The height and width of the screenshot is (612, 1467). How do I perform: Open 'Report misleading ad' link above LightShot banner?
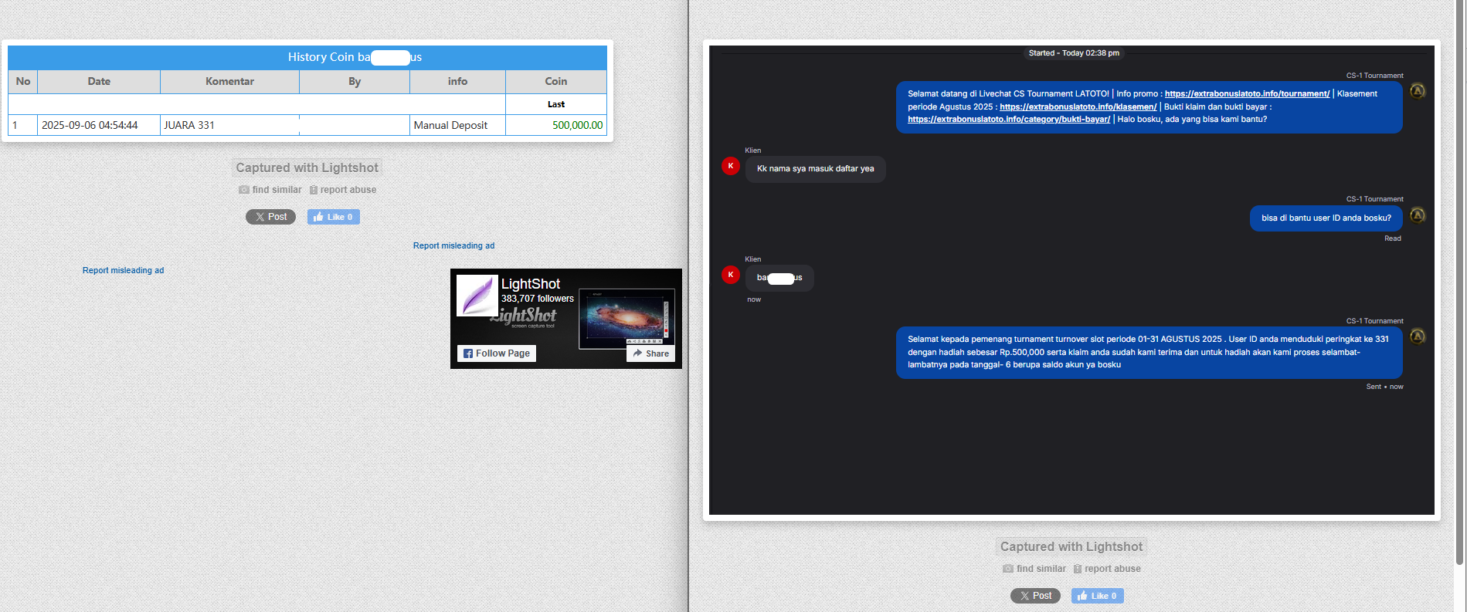pyautogui.click(x=453, y=245)
